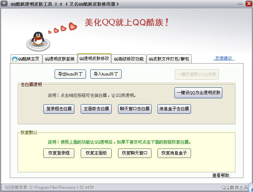The height and width of the screenshot is (192, 253).
Task: Open the QQ皮肤文件打包/解包 tab
Action: click(x=169, y=59)
